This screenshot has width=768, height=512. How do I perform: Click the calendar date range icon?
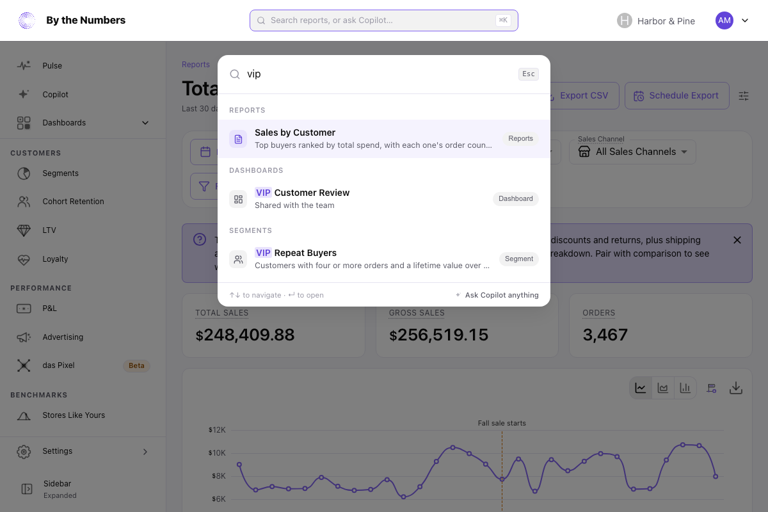pos(205,152)
